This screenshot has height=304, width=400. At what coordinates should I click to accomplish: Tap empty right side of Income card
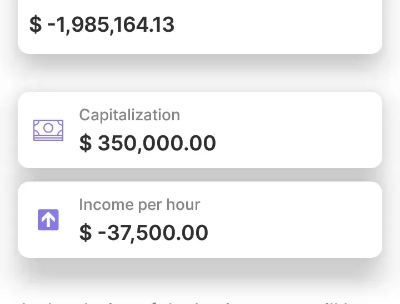(311, 219)
